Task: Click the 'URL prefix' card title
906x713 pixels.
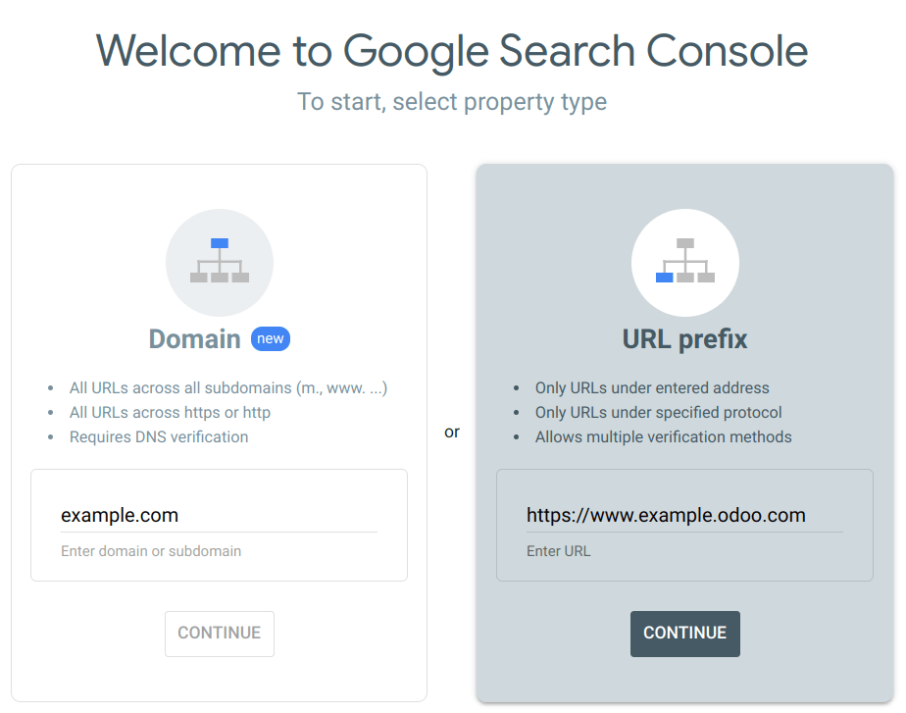Action: click(685, 339)
